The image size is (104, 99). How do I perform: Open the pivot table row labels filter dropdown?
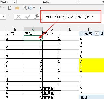pyautogui.click(x=97, y=34)
